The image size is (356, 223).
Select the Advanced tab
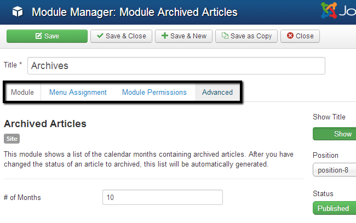tap(217, 92)
